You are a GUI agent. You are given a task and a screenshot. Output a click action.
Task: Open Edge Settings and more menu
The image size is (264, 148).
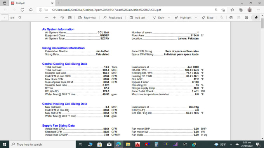[259, 10]
